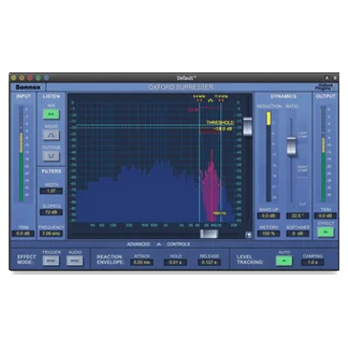
Task: Enable the Inside band listen button
Action: pos(51,135)
